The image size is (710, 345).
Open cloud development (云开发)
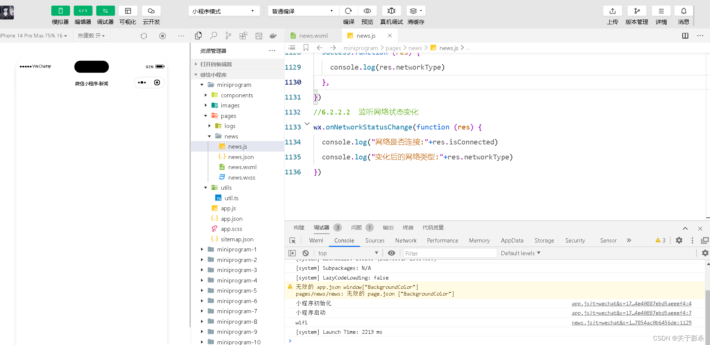click(x=151, y=11)
